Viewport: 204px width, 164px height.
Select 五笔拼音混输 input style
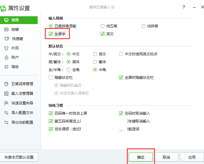(x=51, y=26)
